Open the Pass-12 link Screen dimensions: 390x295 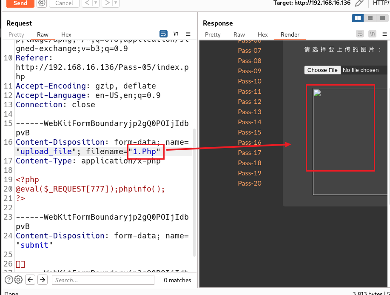point(250,102)
